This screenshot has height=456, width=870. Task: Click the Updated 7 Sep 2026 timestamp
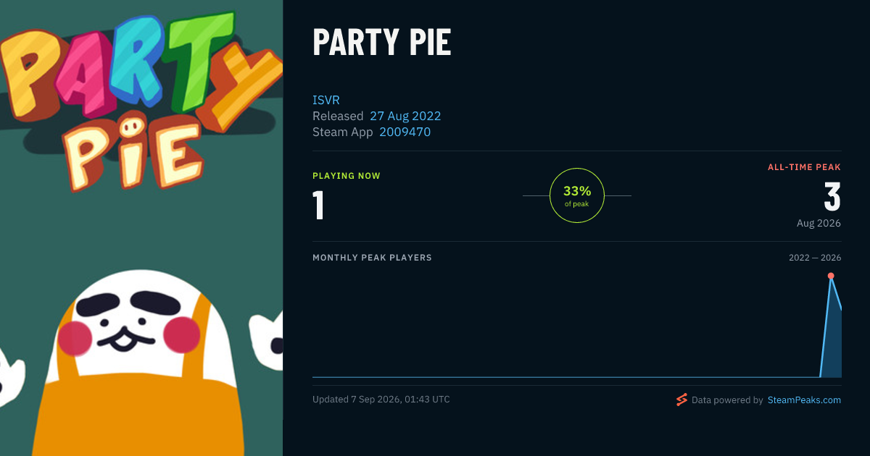381,400
